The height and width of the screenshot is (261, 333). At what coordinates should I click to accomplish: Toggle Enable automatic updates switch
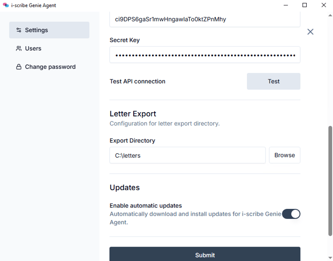coord(291,214)
